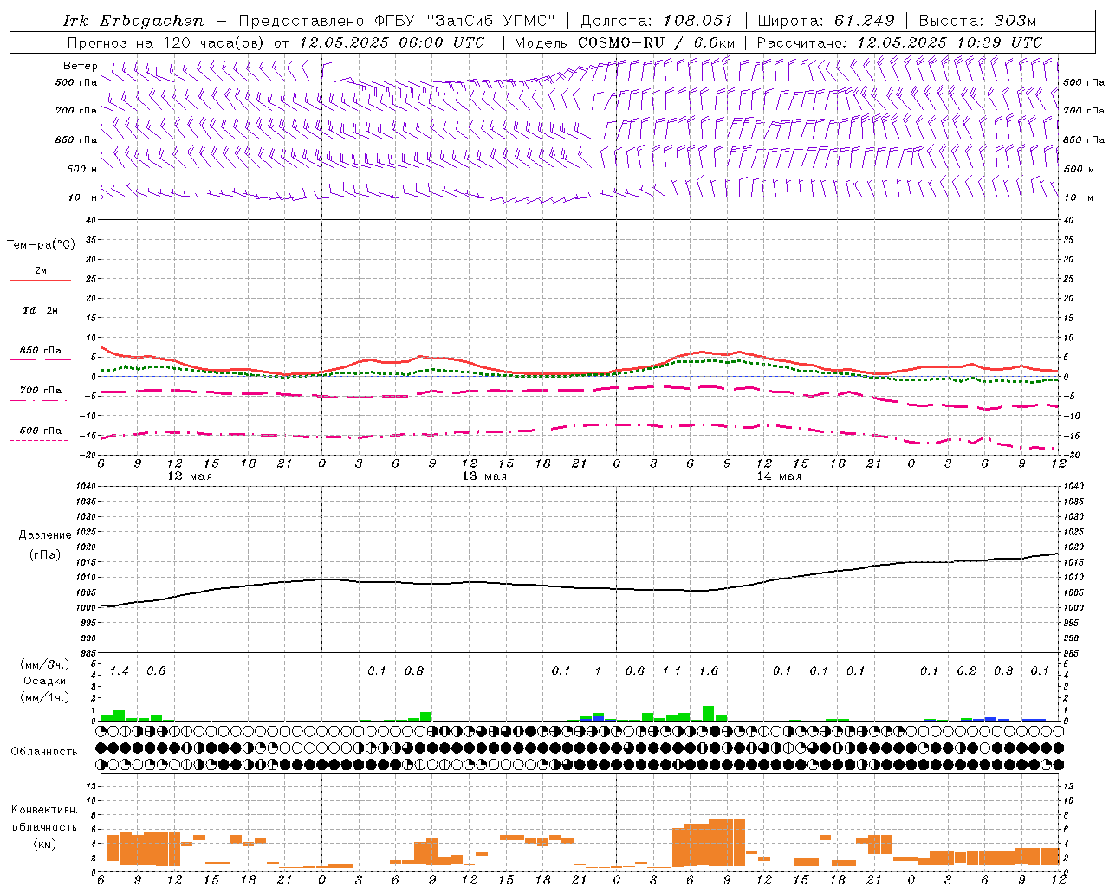Image resolution: width=1109 pixels, height=887 pixels.
Task: Click the 0.8 precipitation value
Action: tap(414, 671)
